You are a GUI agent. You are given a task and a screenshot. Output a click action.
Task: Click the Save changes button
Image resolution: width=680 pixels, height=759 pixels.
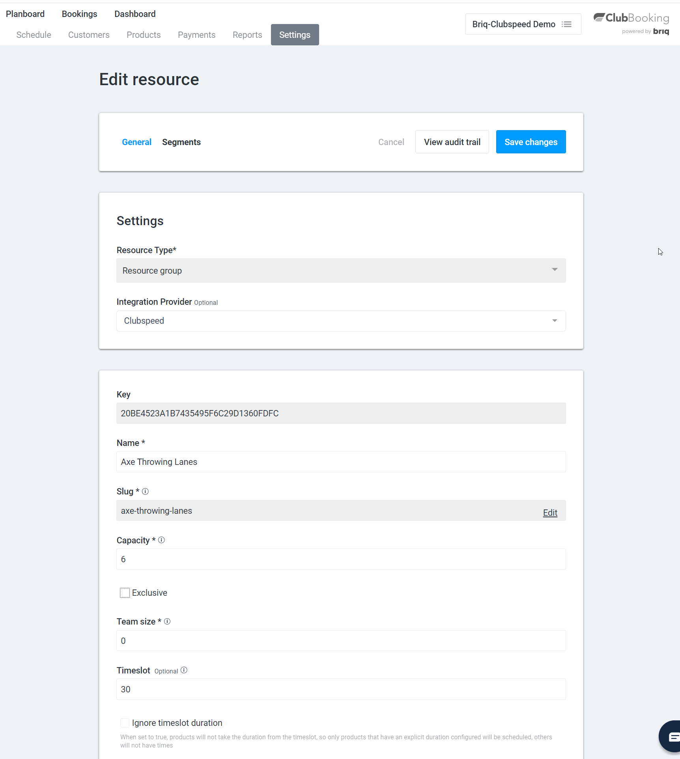(x=531, y=142)
